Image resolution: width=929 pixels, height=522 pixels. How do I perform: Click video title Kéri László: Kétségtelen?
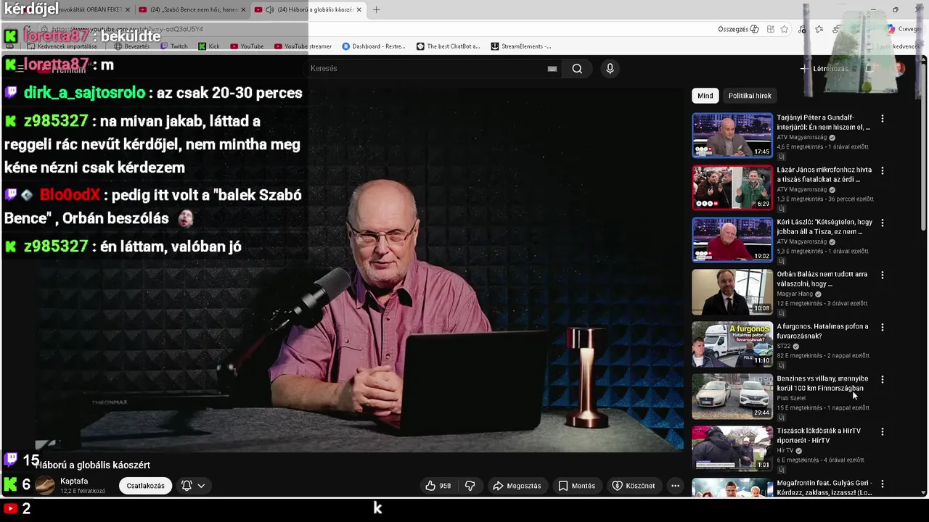(824, 227)
